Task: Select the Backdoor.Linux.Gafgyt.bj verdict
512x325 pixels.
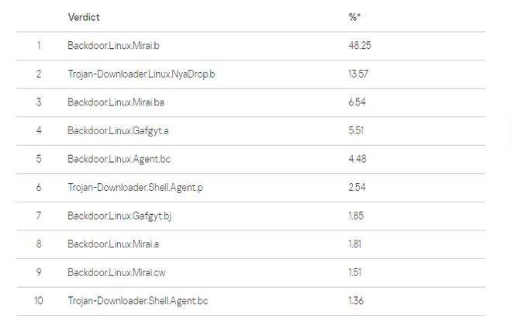Action: pyautogui.click(x=119, y=216)
